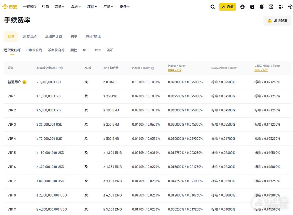This screenshot has height=215, width=293.
Task: Click the '0.015000% / 0.021750%' fee cell
Action: (185, 167)
